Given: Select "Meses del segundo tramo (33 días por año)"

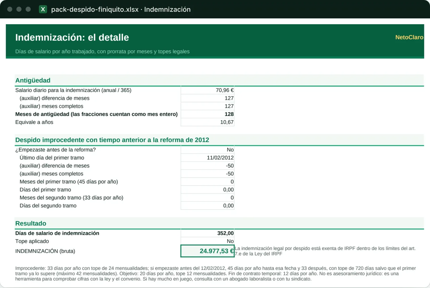Looking at the screenshot, I should coord(72,198).
